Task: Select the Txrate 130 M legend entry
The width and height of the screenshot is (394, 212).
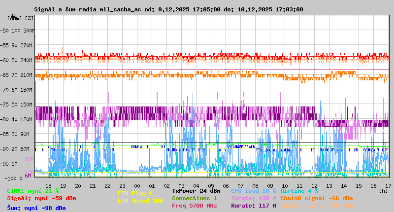Action: pyautogui.click(x=253, y=198)
